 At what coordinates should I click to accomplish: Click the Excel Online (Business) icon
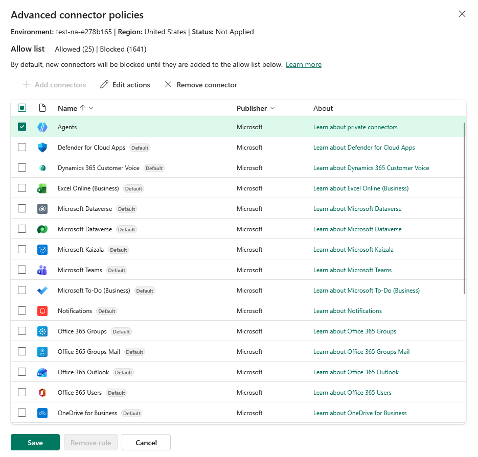tap(42, 188)
